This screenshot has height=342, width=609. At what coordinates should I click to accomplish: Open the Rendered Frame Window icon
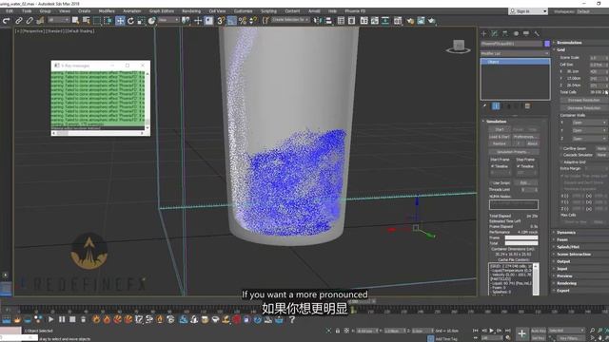pyautogui.click(x=421, y=21)
